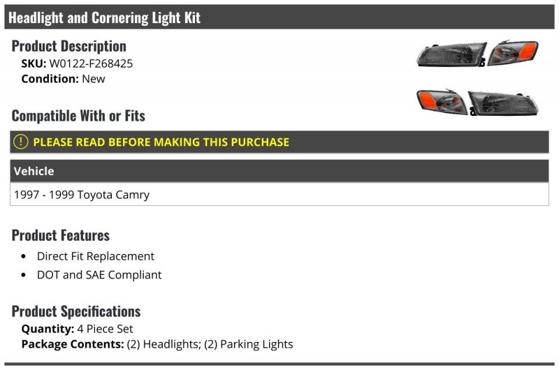Click the bottom-left amber corner light image

pos(442,101)
